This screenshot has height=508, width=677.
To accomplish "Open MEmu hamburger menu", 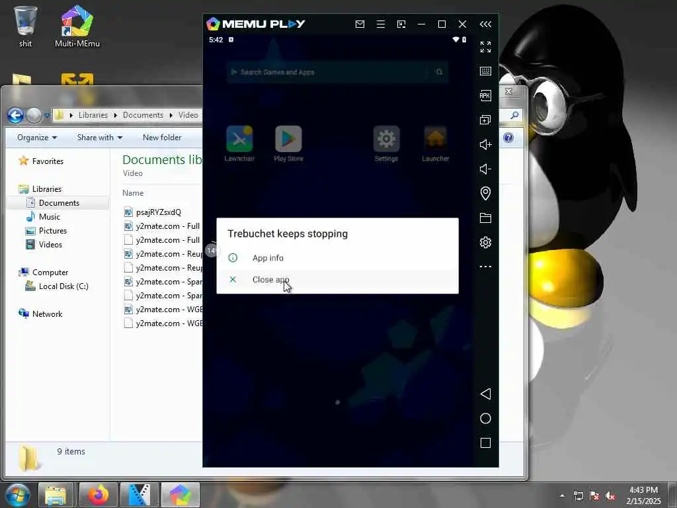I will 380,24.
